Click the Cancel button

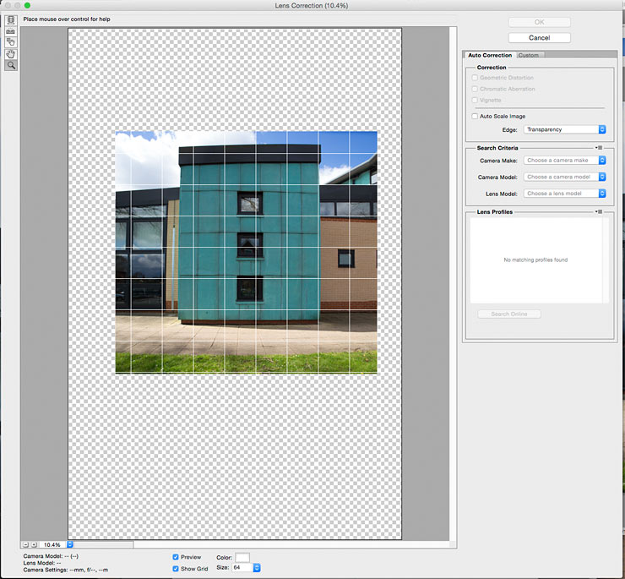540,37
